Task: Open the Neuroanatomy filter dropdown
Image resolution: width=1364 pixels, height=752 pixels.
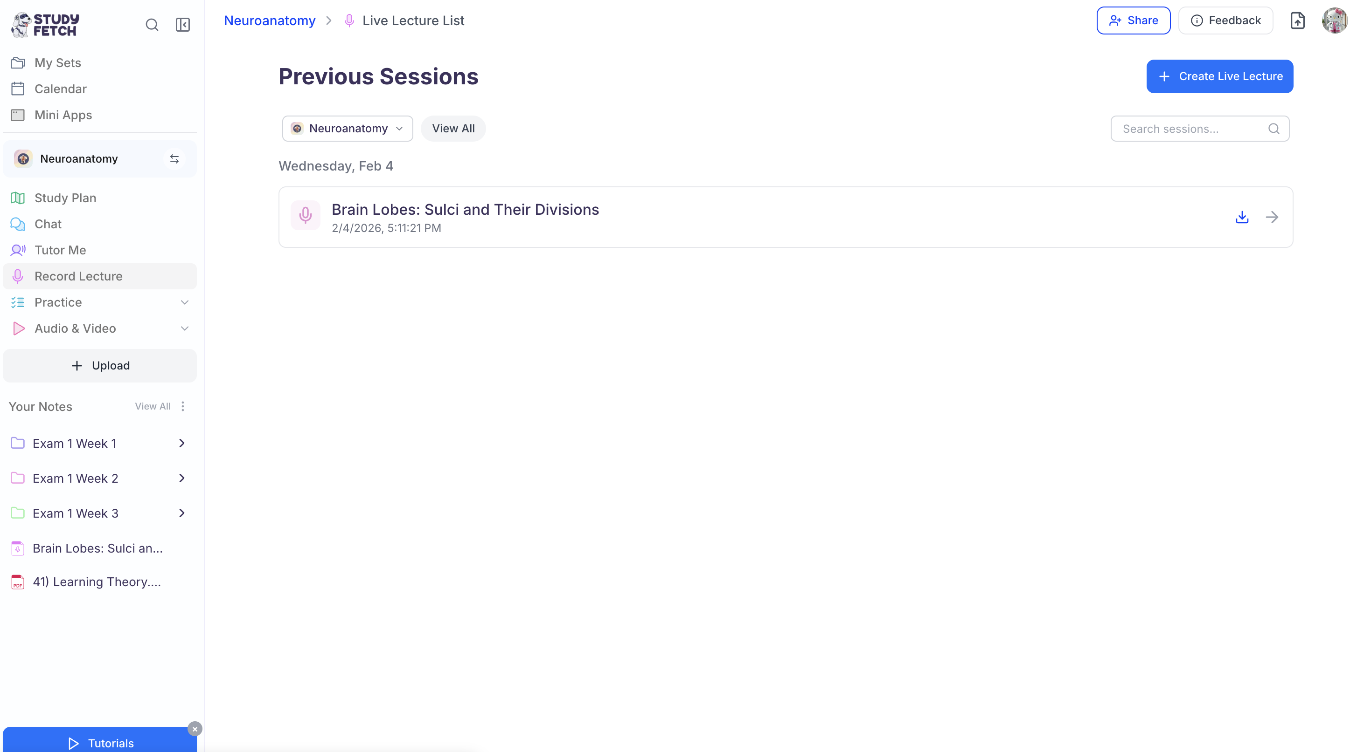Action: [x=348, y=129]
